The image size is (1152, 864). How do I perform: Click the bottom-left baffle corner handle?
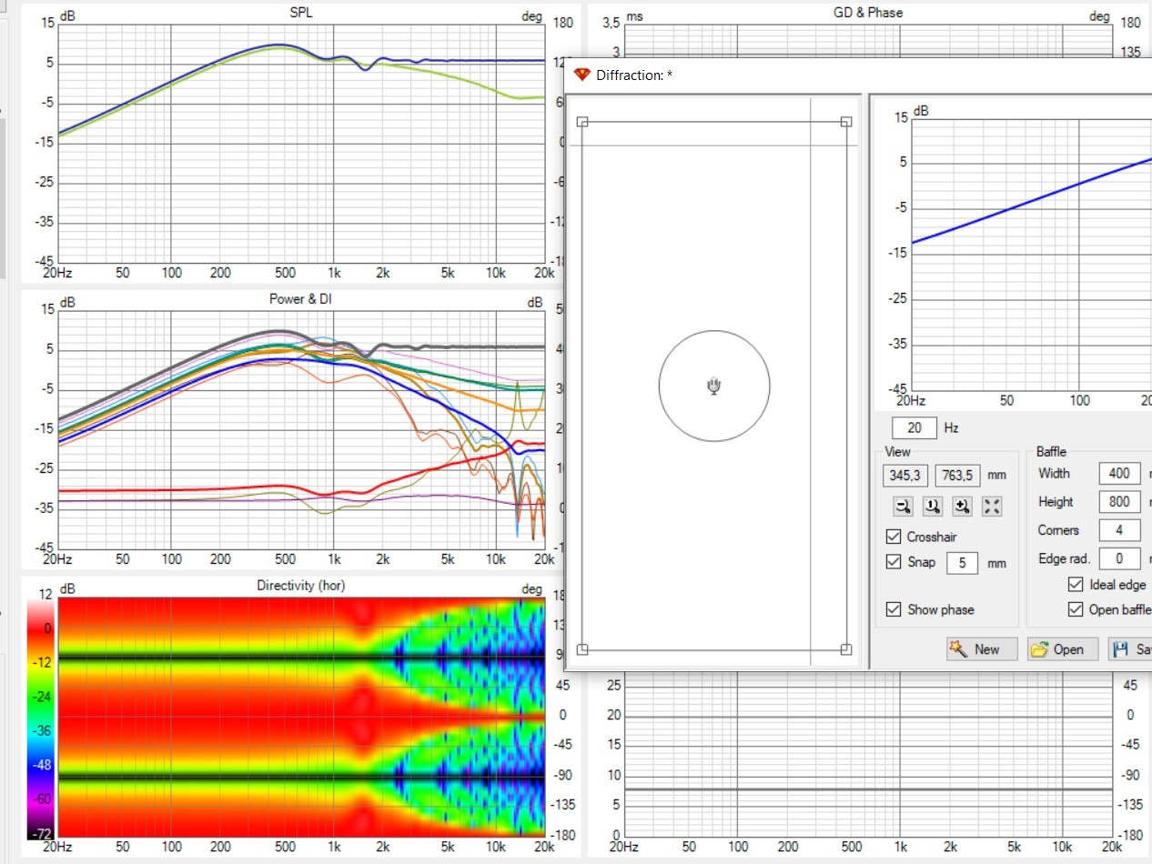point(582,649)
